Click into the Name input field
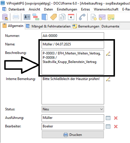Viewport: 130px width, 143px height. tap(73, 45)
